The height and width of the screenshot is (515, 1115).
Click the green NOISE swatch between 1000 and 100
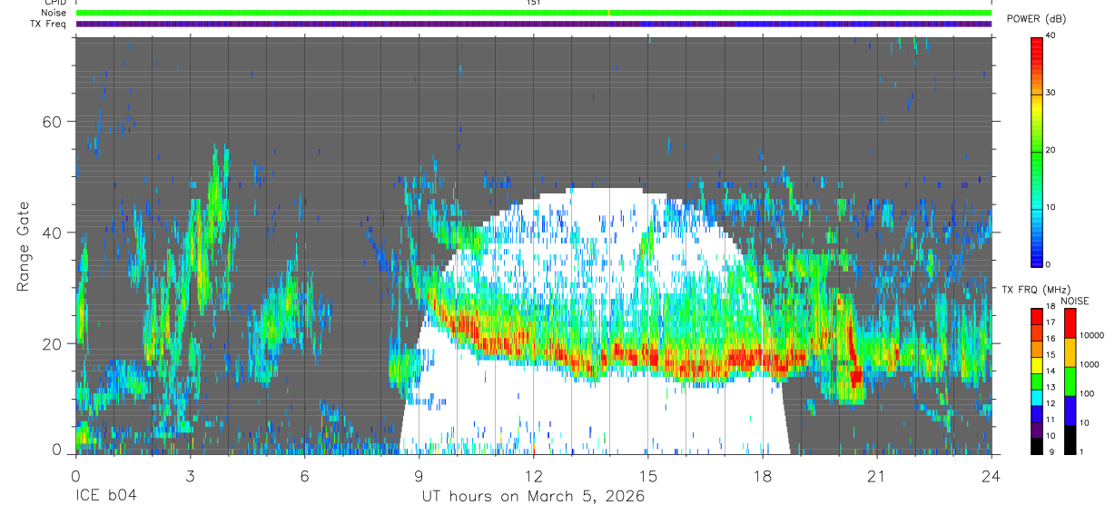(x=1069, y=381)
